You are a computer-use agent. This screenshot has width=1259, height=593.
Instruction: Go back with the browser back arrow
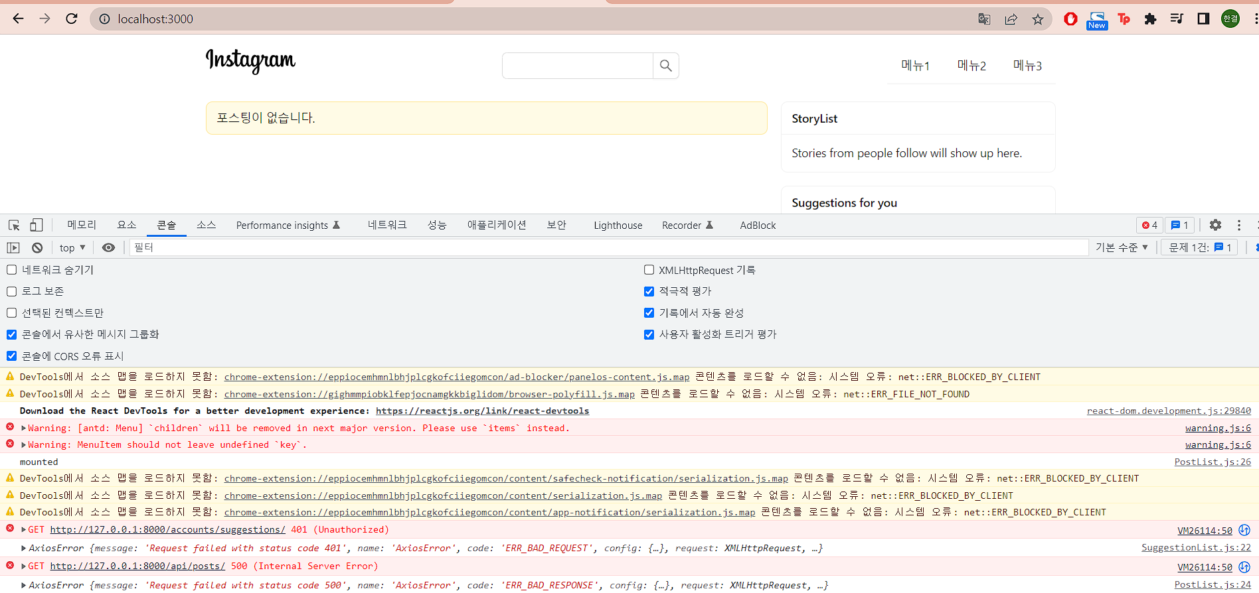(19, 19)
